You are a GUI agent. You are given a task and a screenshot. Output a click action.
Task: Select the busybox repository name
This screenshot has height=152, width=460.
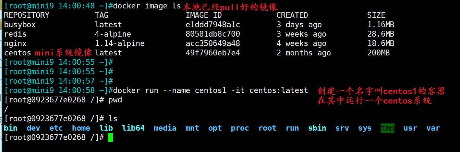[x=20, y=25]
